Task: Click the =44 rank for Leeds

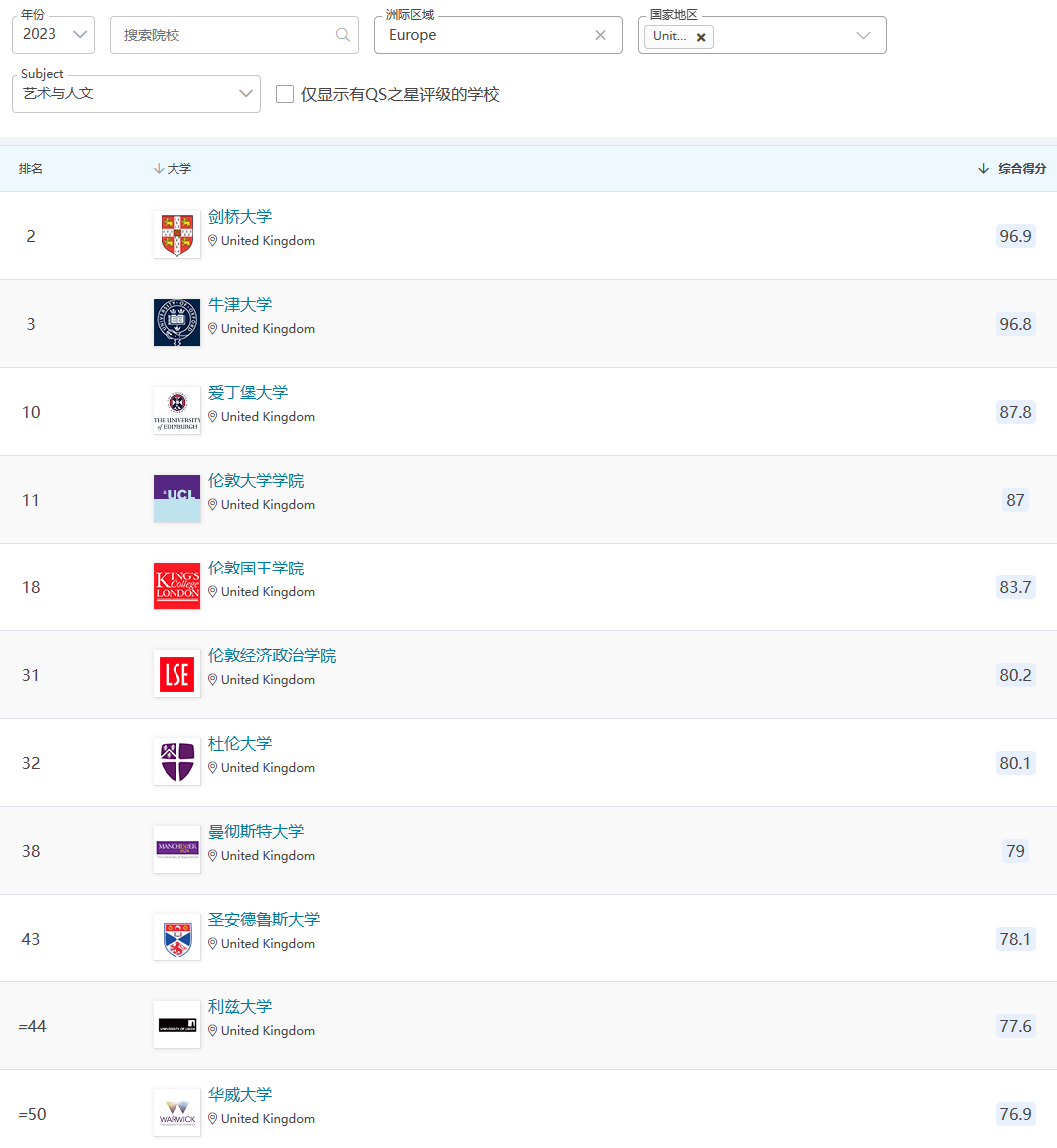Action: click(x=32, y=1026)
